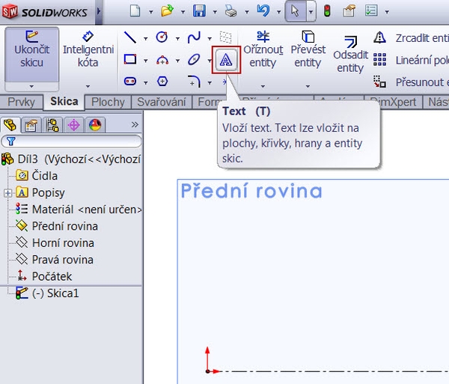
Task: Select the Text sketch tool
Action: click(227, 60)
